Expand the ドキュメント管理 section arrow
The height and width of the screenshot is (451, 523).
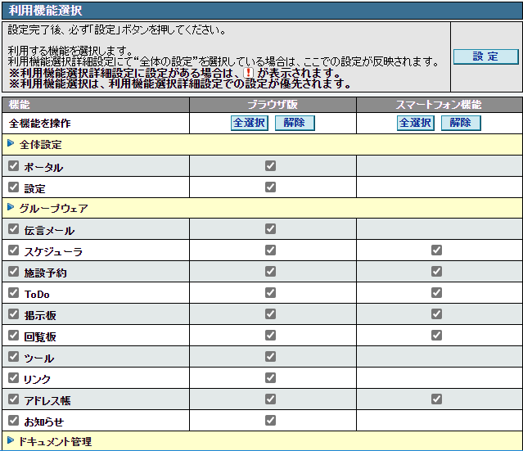[11, 440]
